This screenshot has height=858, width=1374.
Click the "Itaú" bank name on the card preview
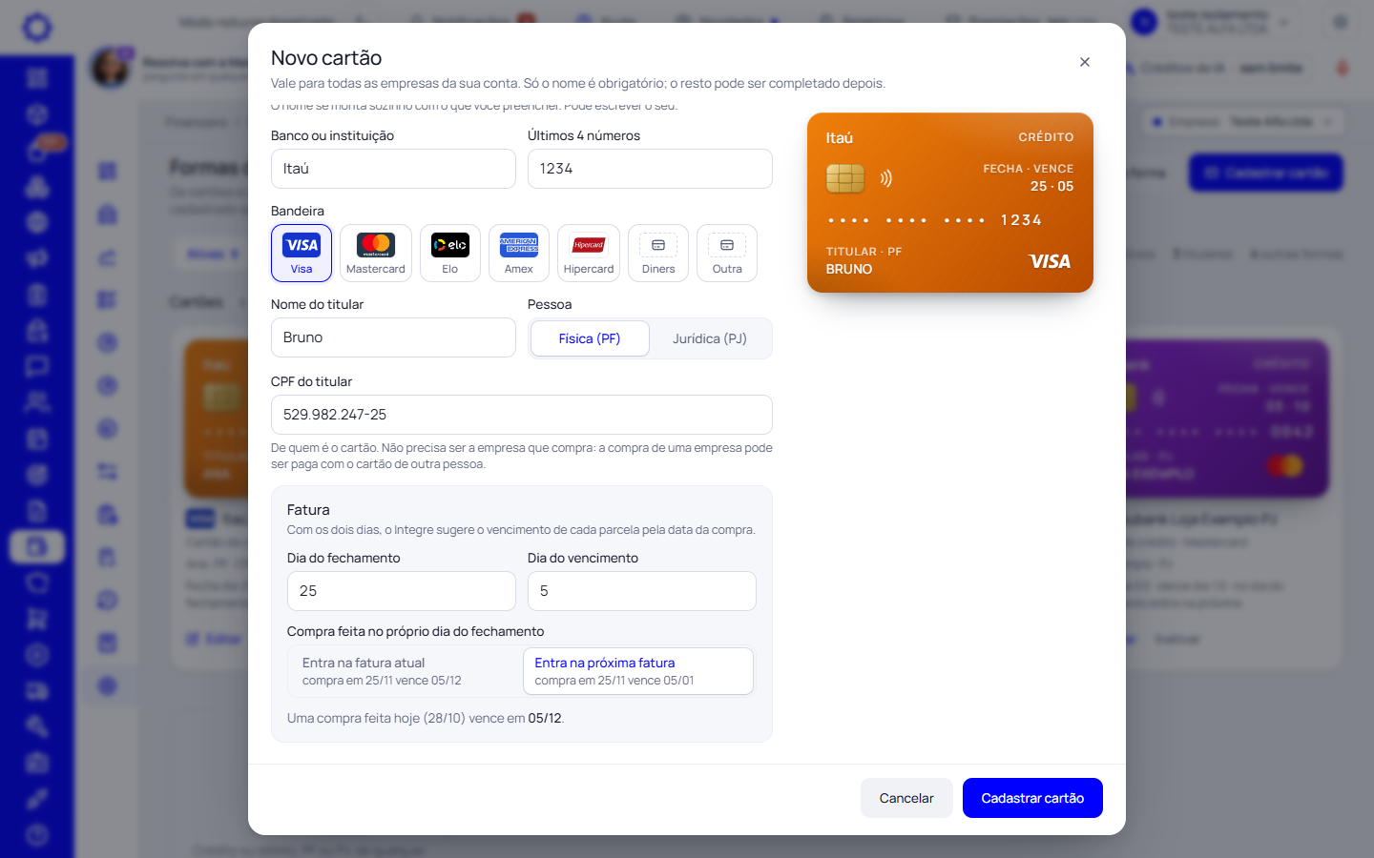click(x=840, y=138)
